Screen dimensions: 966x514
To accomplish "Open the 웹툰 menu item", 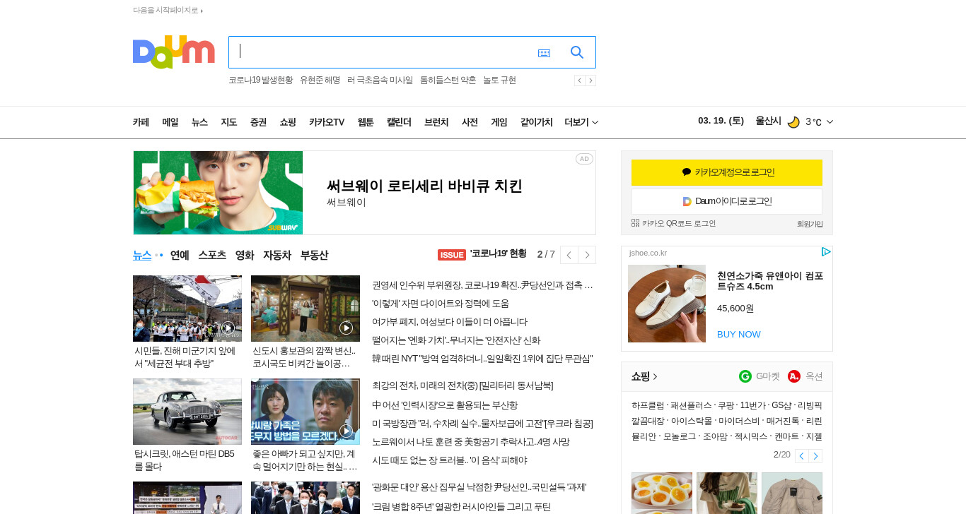I will pos(366,122).
